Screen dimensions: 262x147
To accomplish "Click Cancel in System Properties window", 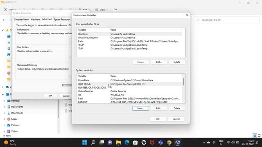I will coord(66,96).
